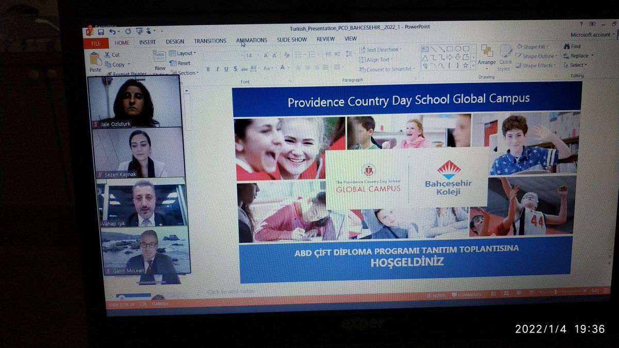Switch to the ANIMATIONS tab

[252, 40]
